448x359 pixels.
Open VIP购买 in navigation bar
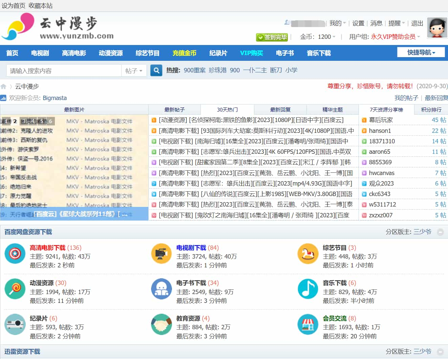point(251,53)
